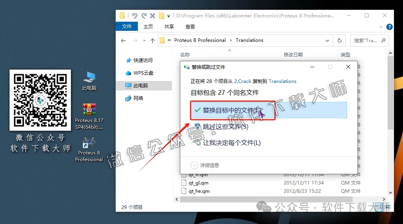The height and width of the screenshot is (224, 403).
Task: Go up one folder level
Action: pyautogui.click(x=153, y=41)
